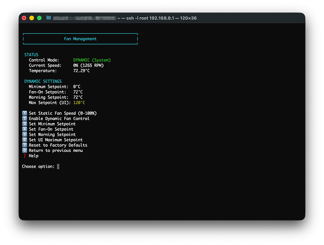Click the keycap 7 icon beside Reset to Factory Defaults
Image resolution: width=324 pixels, height=245 pixels.
(24, 145)
